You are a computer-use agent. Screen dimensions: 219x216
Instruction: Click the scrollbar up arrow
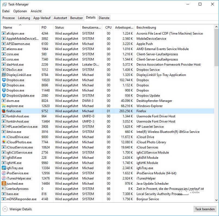[216, 27]
